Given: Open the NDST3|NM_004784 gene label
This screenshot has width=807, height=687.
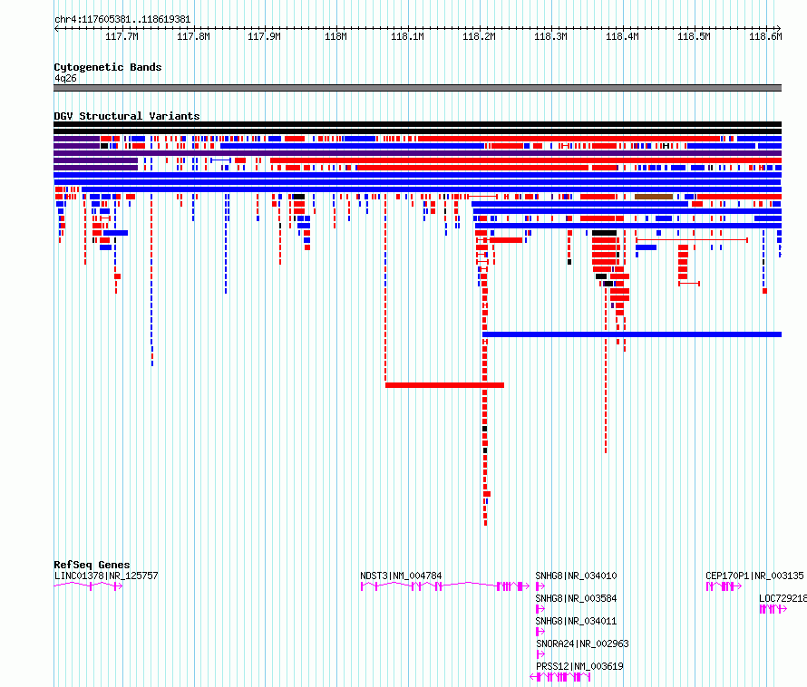Looking at the screenshot, I should coord(401,576).
